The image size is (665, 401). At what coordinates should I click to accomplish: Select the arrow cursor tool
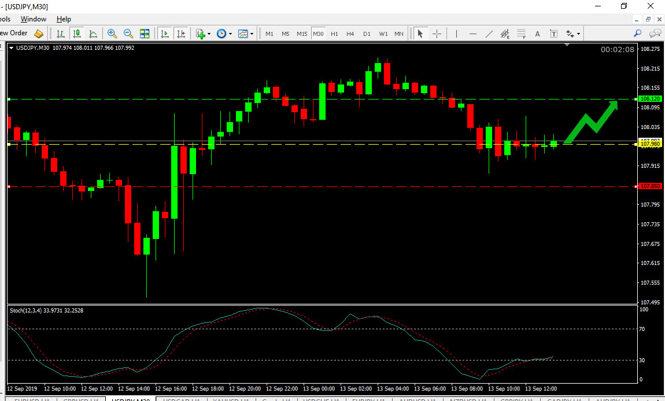point(420,34)
